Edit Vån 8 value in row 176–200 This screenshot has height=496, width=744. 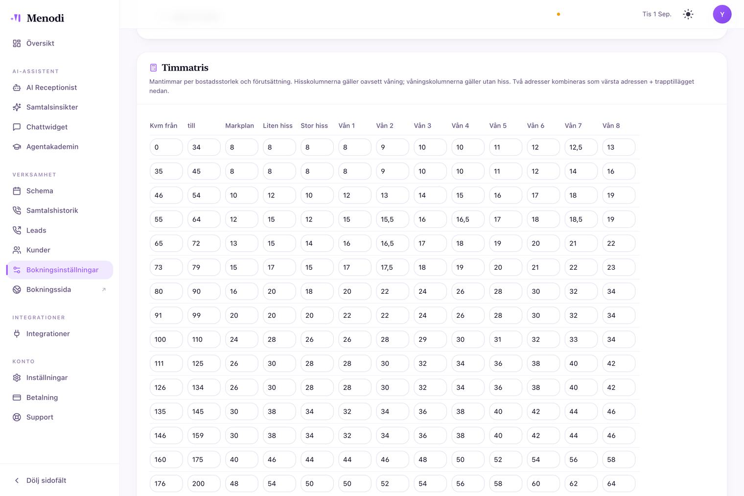619,484
